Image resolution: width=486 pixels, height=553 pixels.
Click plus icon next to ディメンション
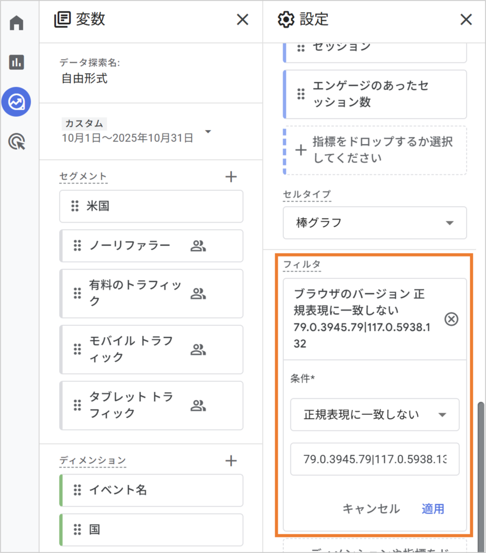(231, 461)
